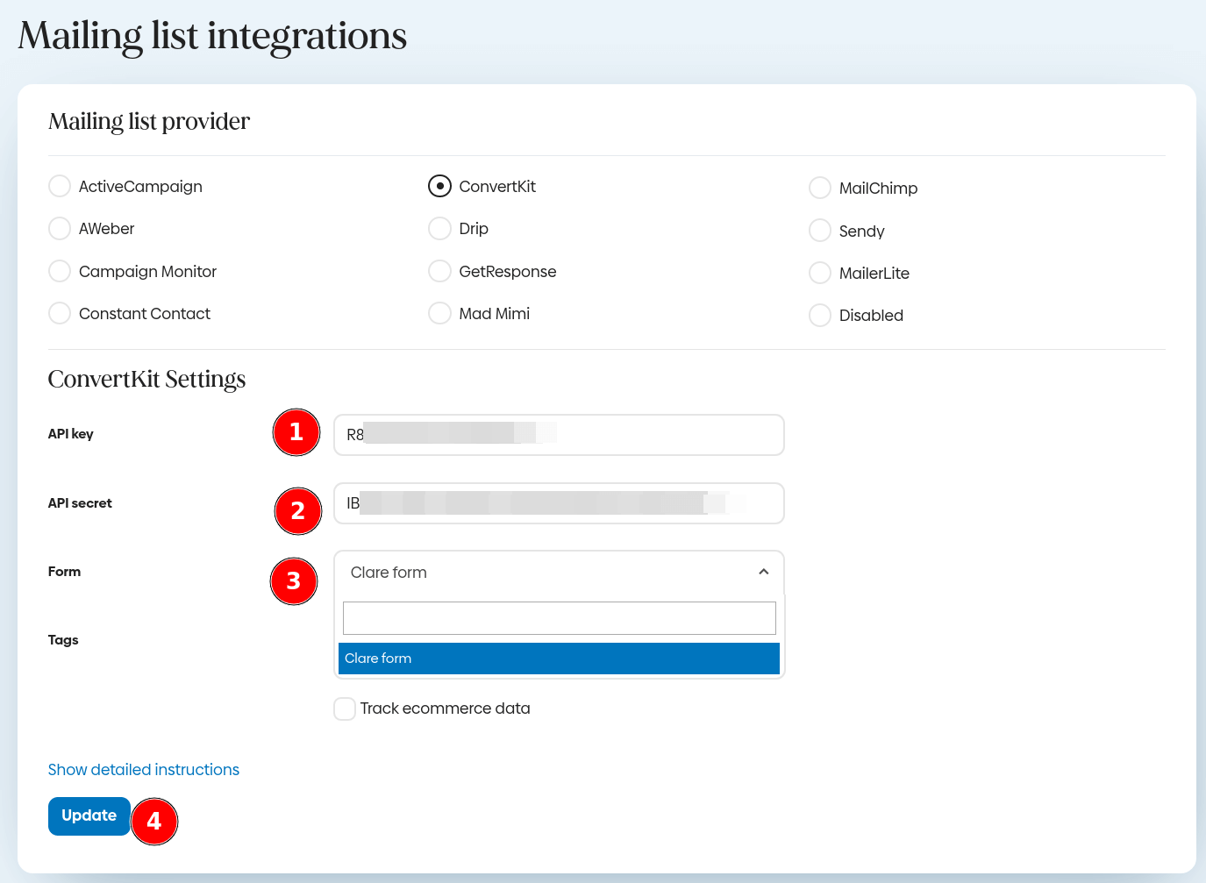Click the Tags field label
This screenshot has width=1206, height=883.
(x=63, y=640)
